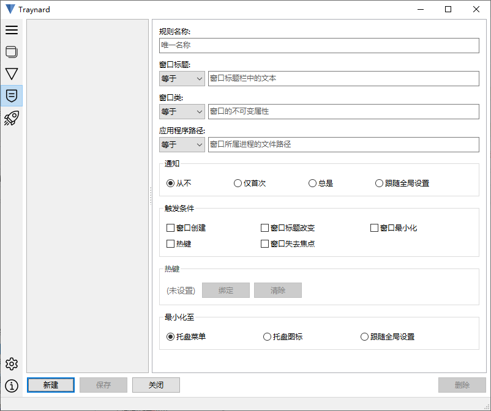Click the triangle tray icon in sidebar
Image resolution: width=491 pixels, height=411 pixels.
tap(12, 73)
